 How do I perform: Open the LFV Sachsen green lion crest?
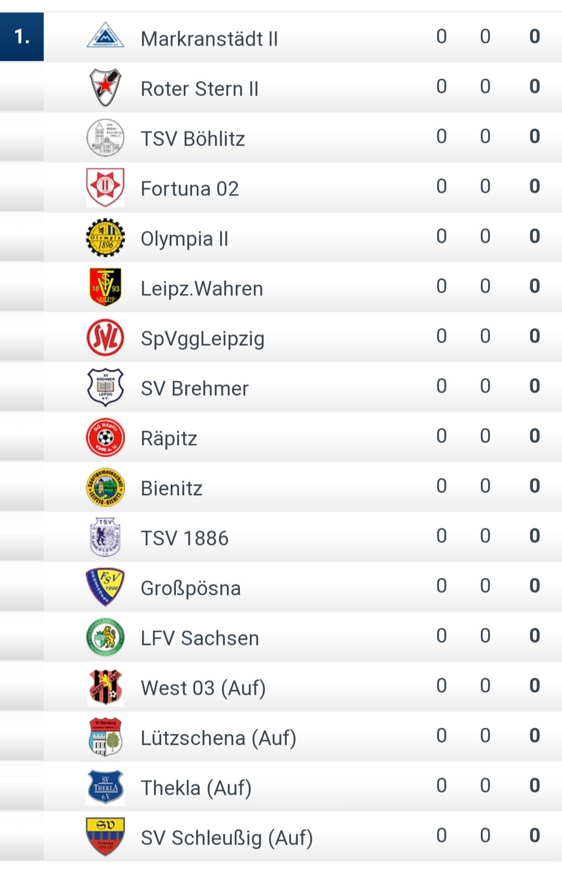[105, 637]
